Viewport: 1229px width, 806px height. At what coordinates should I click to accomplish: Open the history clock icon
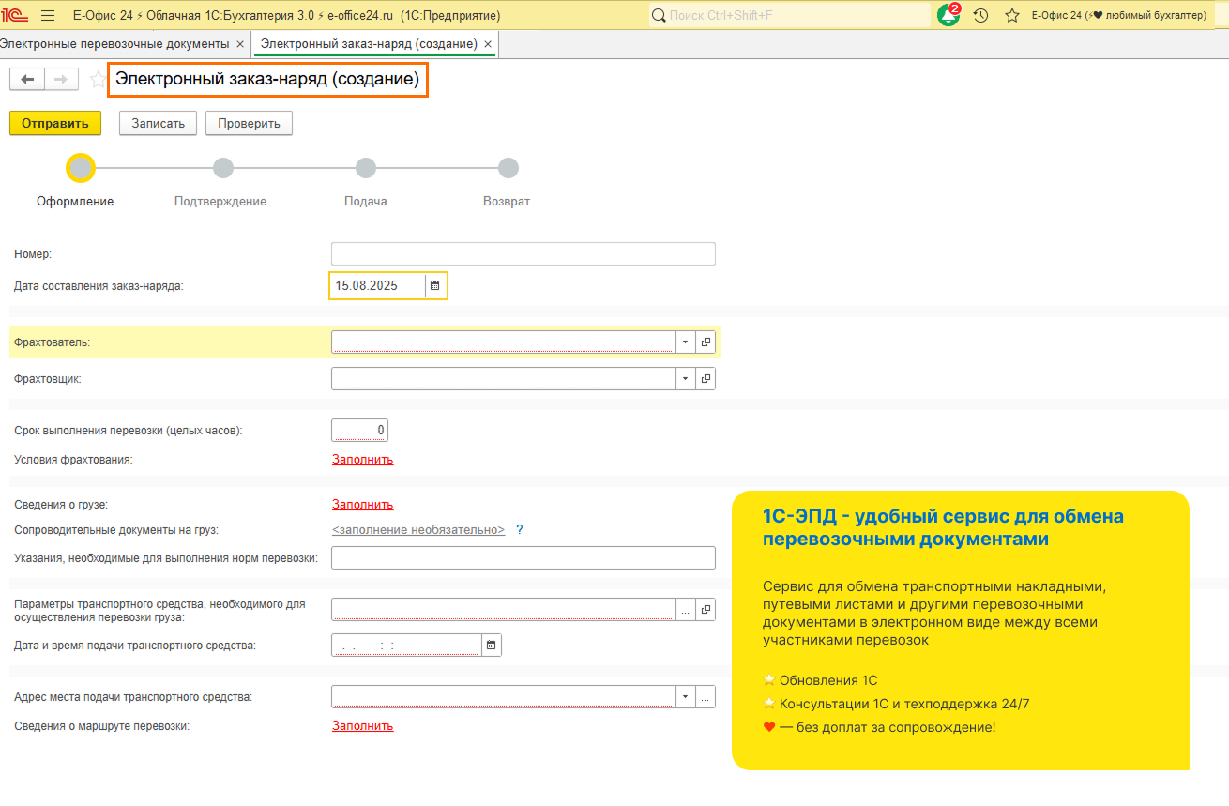pyautogui.click(x=980, y=15)
